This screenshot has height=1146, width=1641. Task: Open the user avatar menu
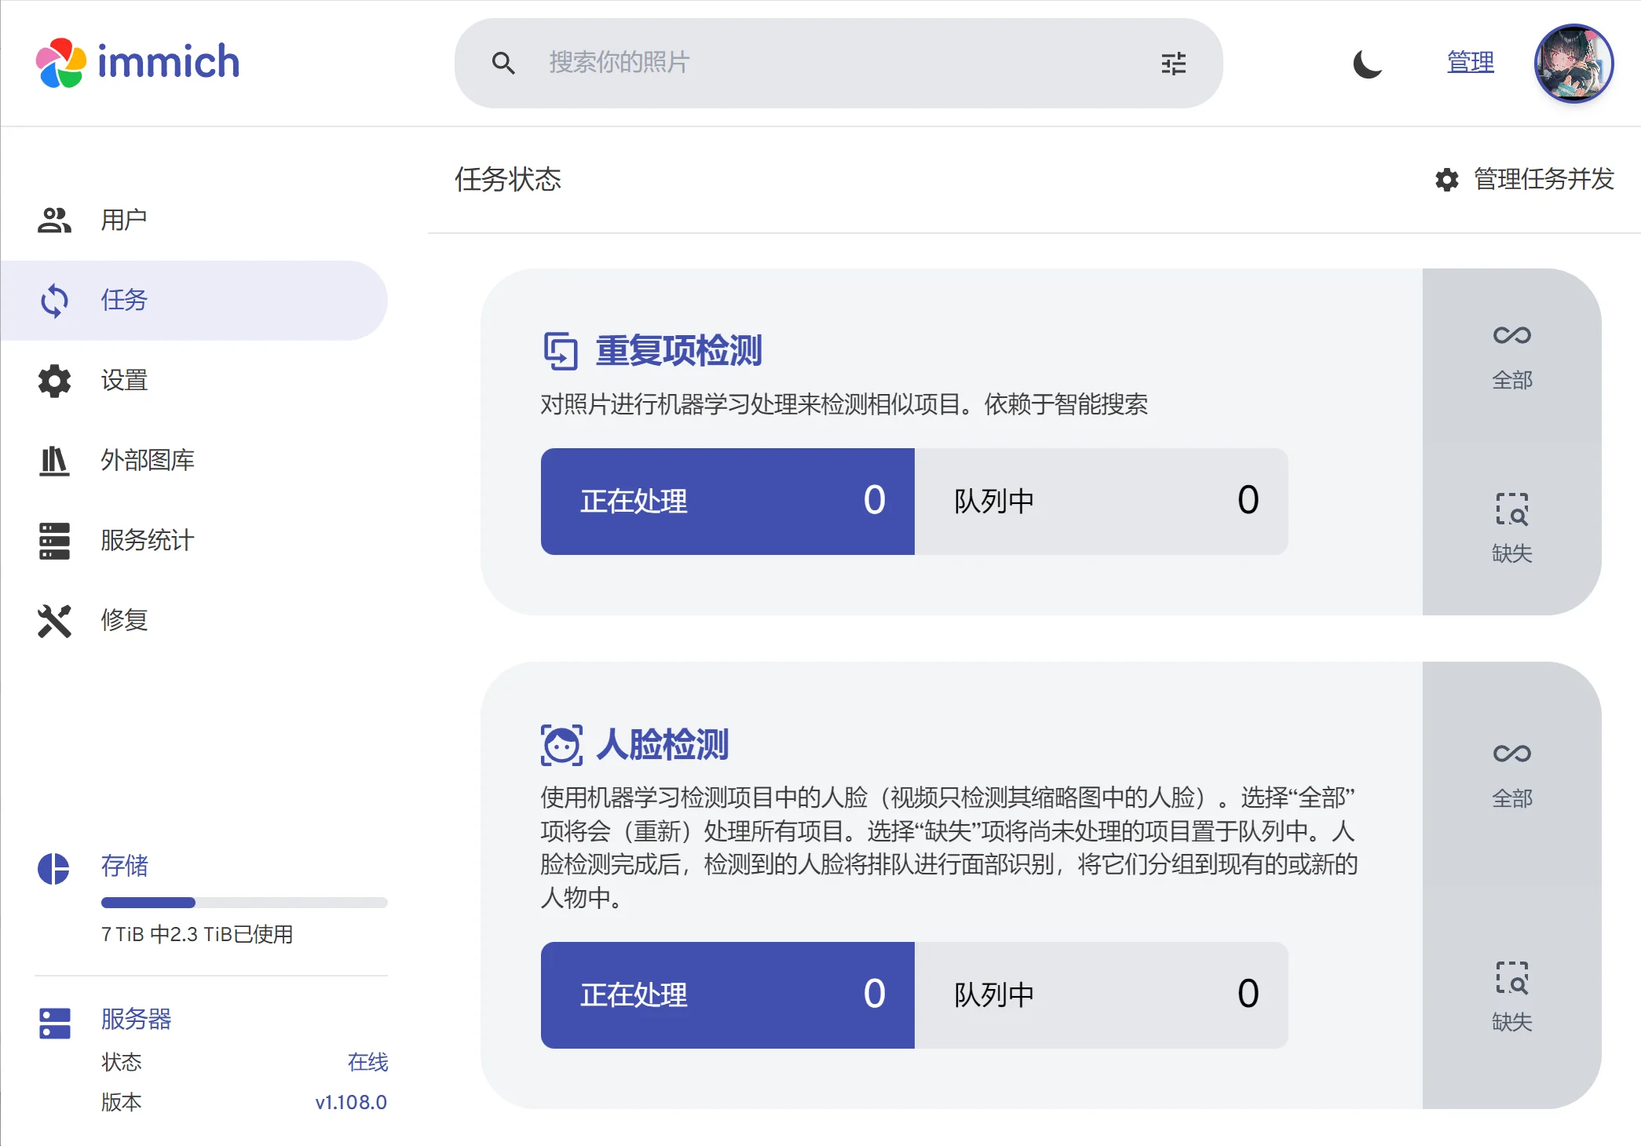[x=1573, y=64]
